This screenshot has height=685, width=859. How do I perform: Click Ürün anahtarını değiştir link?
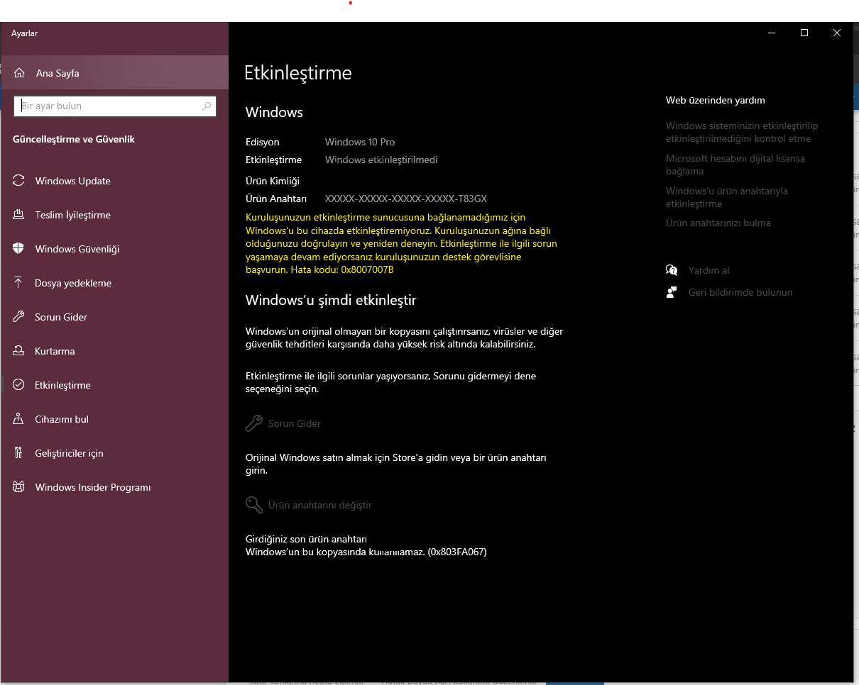coord(320,505)
